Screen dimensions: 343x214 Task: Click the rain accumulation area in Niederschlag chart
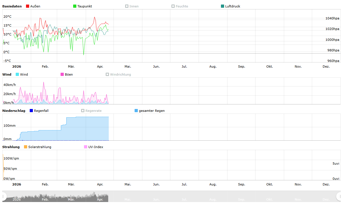click(x=86, y=128)
